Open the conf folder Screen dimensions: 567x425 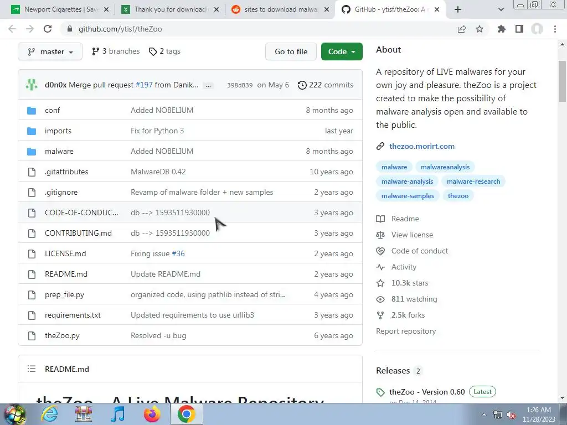(x=53, y=110)
